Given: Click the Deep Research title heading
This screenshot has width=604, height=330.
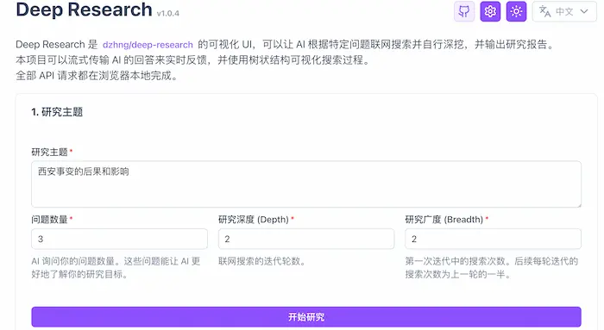Looking at the screenshot, I should click(x=84, y=9).
